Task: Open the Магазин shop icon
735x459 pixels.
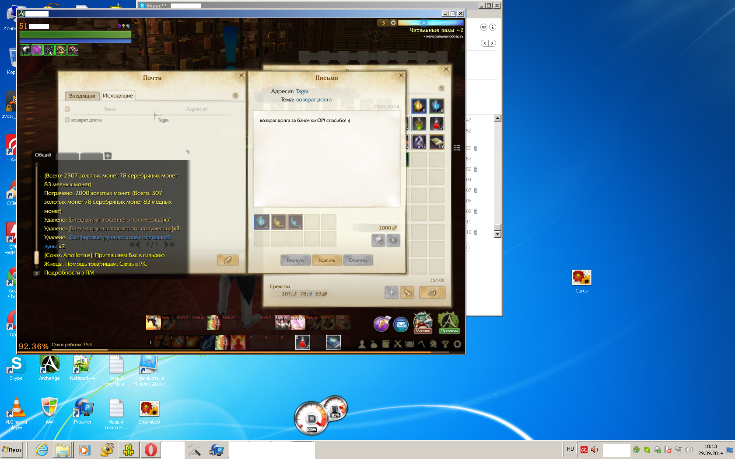Action: (x=423, y=323)
